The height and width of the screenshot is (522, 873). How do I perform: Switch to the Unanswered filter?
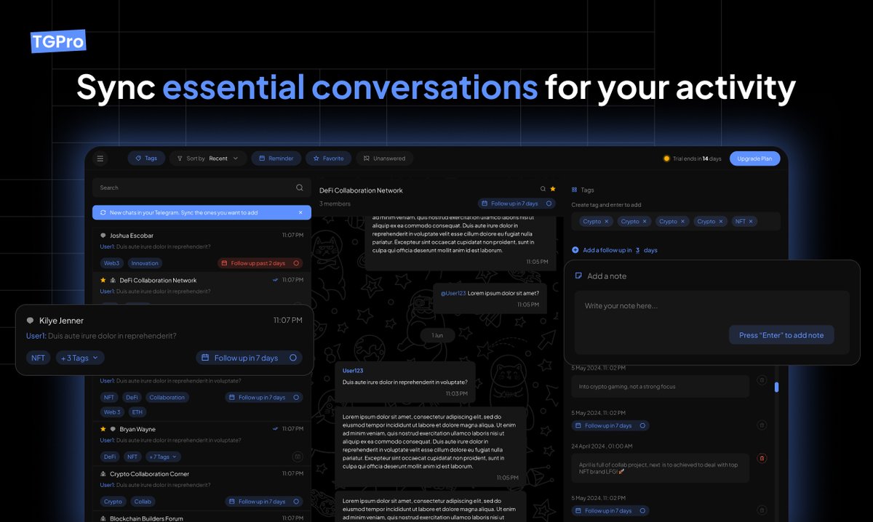click(x=384, y=158)
